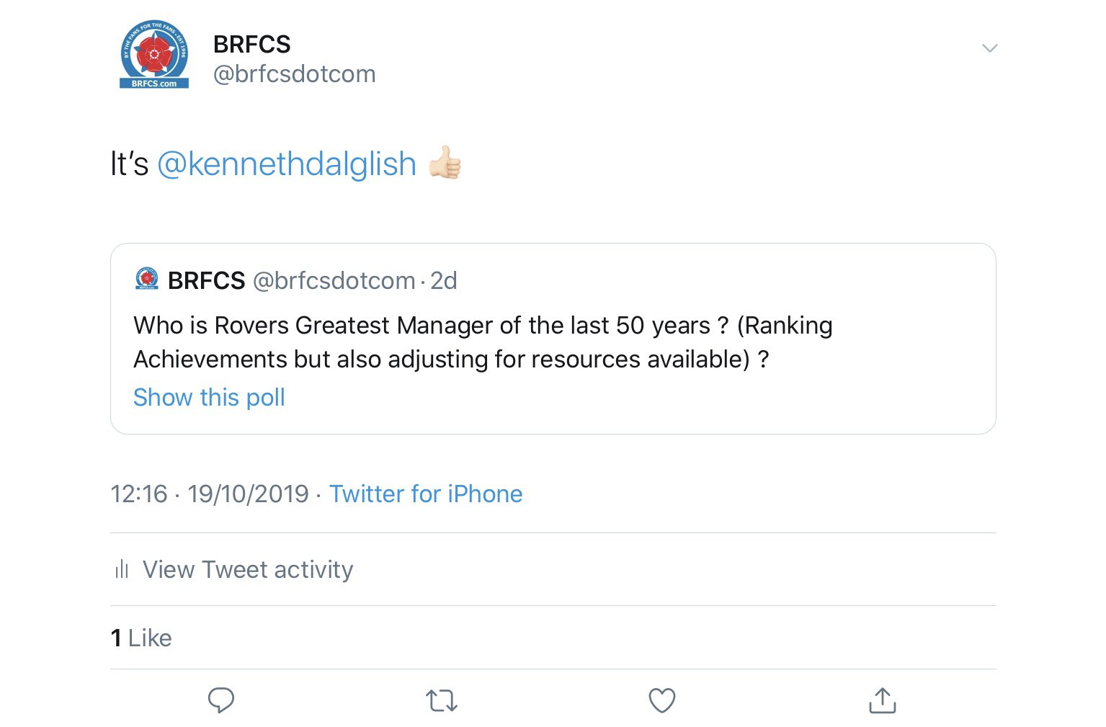Open the @kennethdalglish mention

(x=287, y=164)
